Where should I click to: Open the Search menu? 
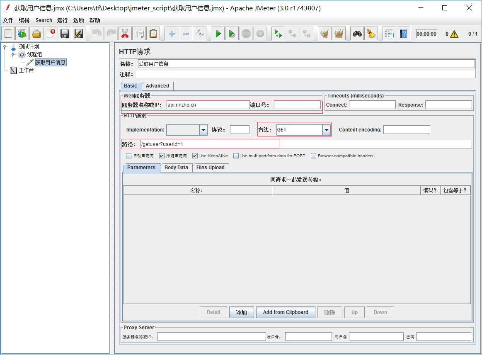tap(44, 20)
